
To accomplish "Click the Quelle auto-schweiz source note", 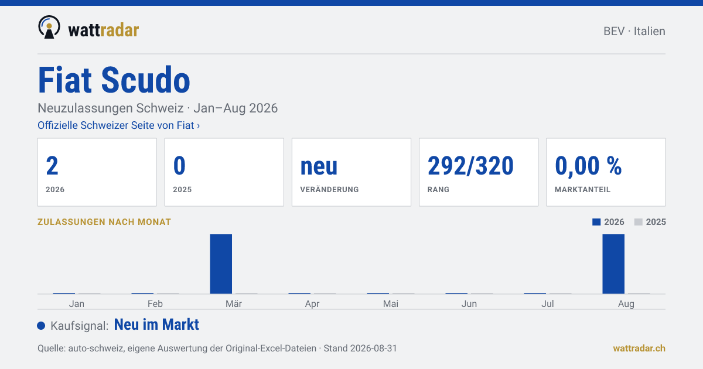I will 217,348.
